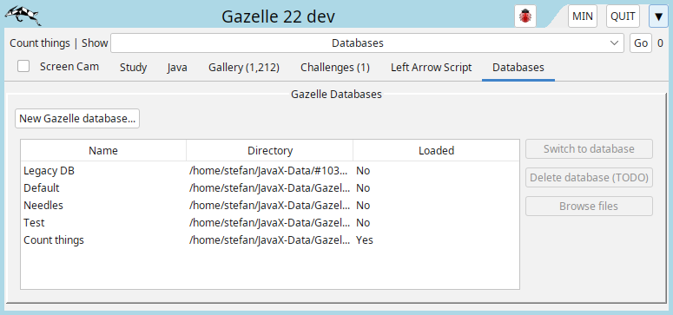Select the Legacy DB row
Screen dimensions: 673x315
(x=270, y=170)
